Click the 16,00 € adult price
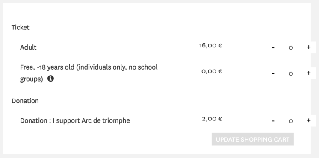The width and height of the screenshot is (319, 158). click(210, 45)
